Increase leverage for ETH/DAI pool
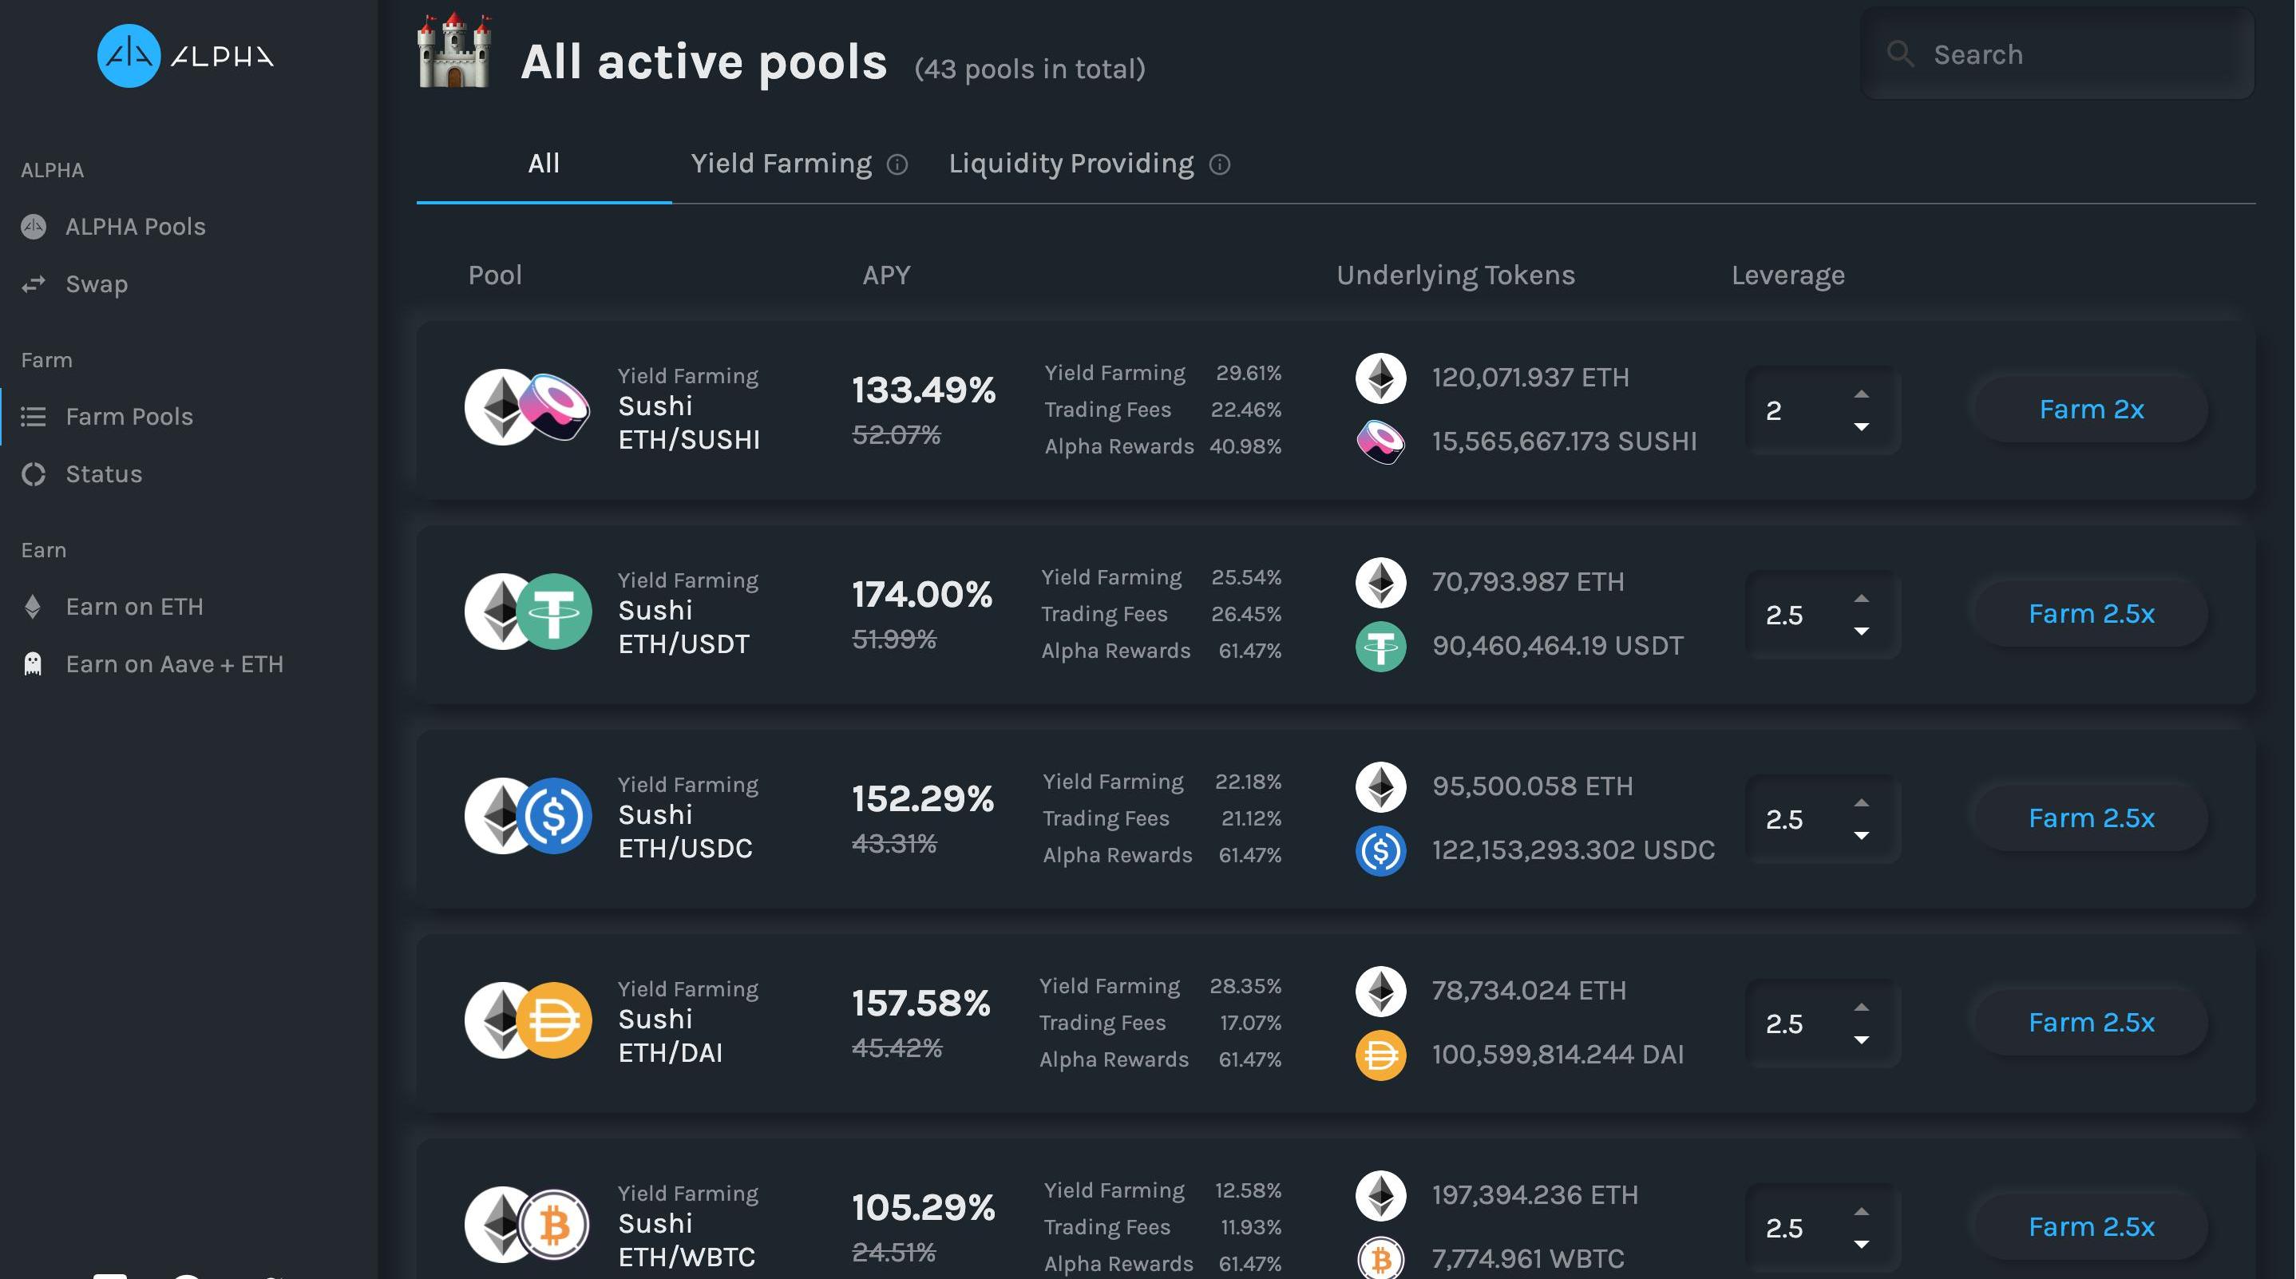The image size is (2296, 1279). click(x=1861, y=1008)
